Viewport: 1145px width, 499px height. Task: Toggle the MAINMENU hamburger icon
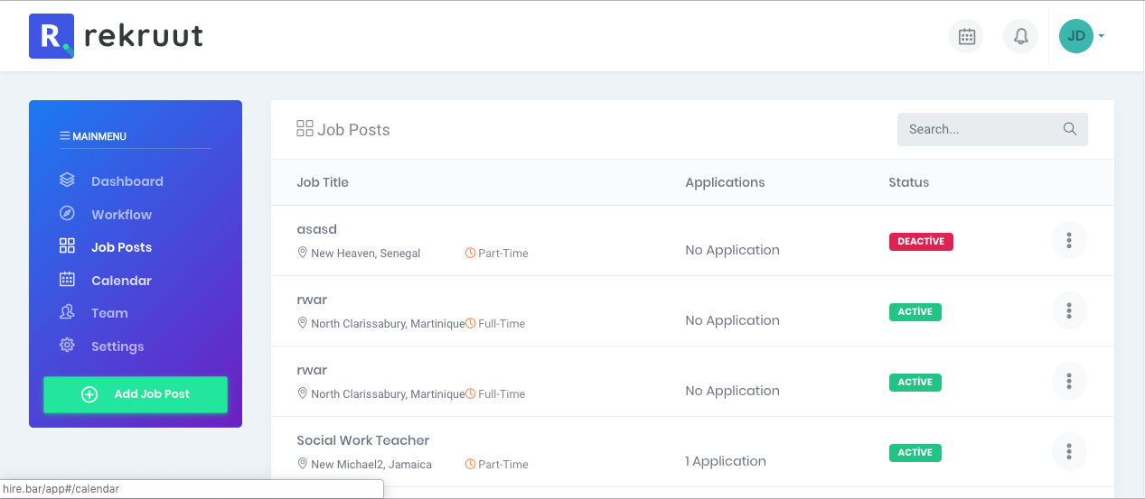click(65, 136)
